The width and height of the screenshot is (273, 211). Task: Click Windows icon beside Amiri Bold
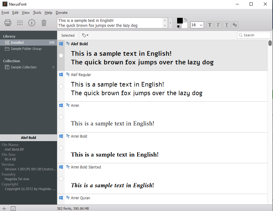pos(61,136)
